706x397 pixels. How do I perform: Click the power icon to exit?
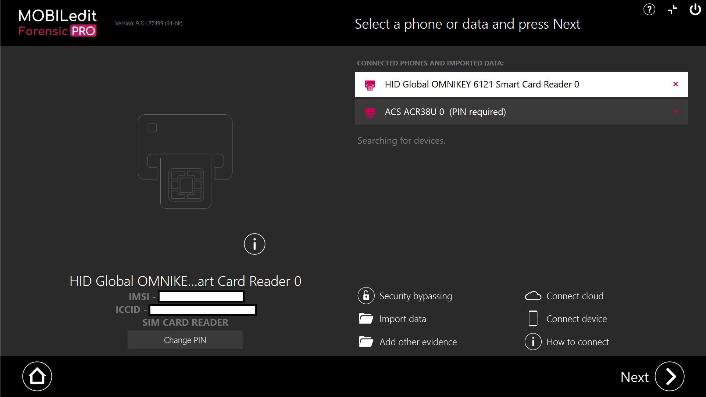coord(695,10)
